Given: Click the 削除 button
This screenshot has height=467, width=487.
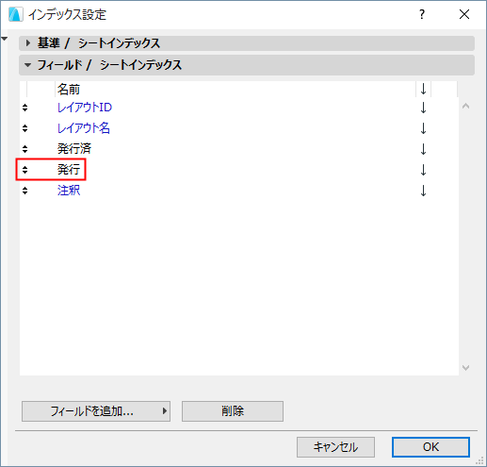Looking at the screenshot, I should pyautogui.click(x=233, y=411).
